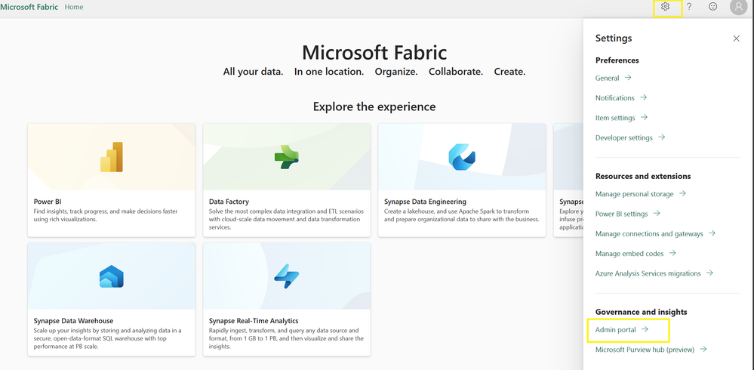This screenshot has height=370, width=754.
Task: Click the help question mark icon
Action: coord(689,7)
